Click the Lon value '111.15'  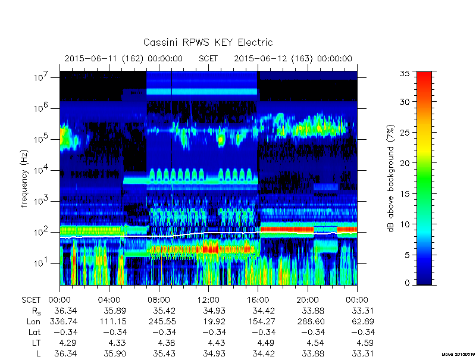pos(113,321)
